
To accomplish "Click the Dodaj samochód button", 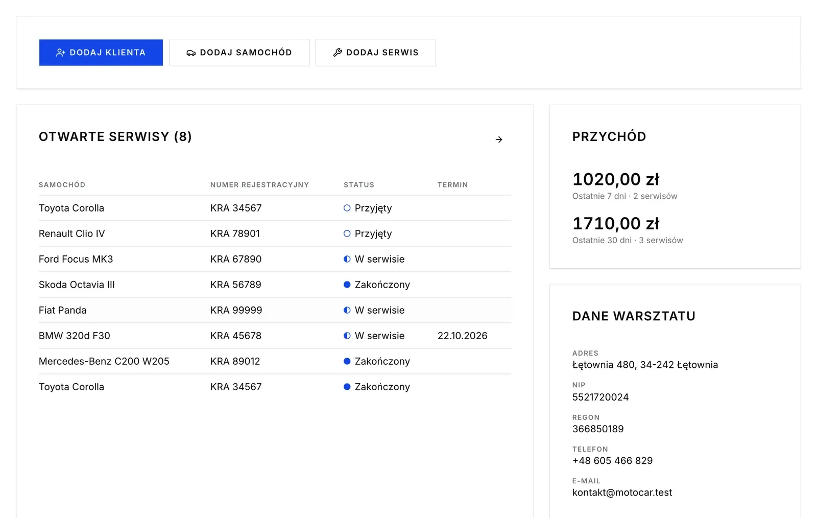I will coord(239,53).
